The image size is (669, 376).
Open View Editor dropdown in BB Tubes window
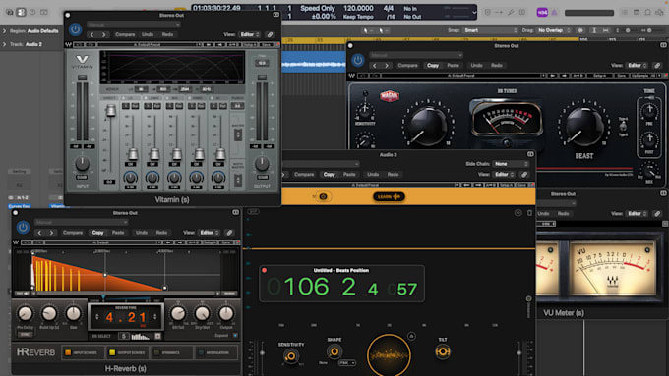pyautogui.click(x=637, y=65)
